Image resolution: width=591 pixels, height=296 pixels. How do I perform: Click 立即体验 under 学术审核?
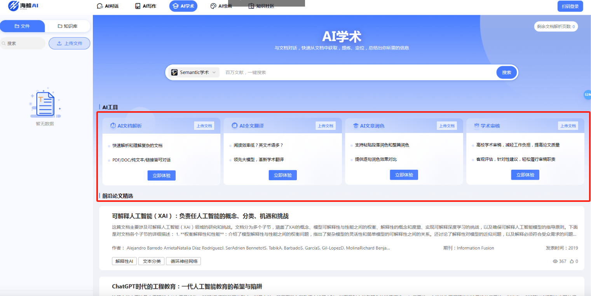point(525,175)
